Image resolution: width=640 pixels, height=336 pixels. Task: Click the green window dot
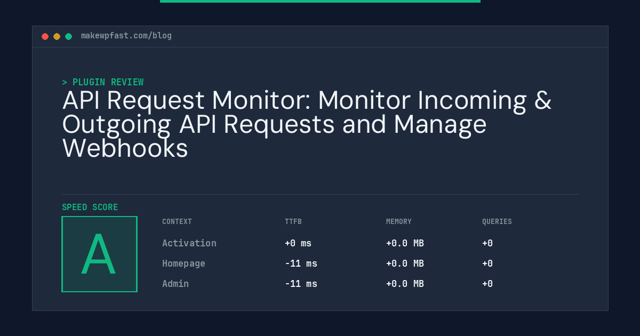(69, 36)
